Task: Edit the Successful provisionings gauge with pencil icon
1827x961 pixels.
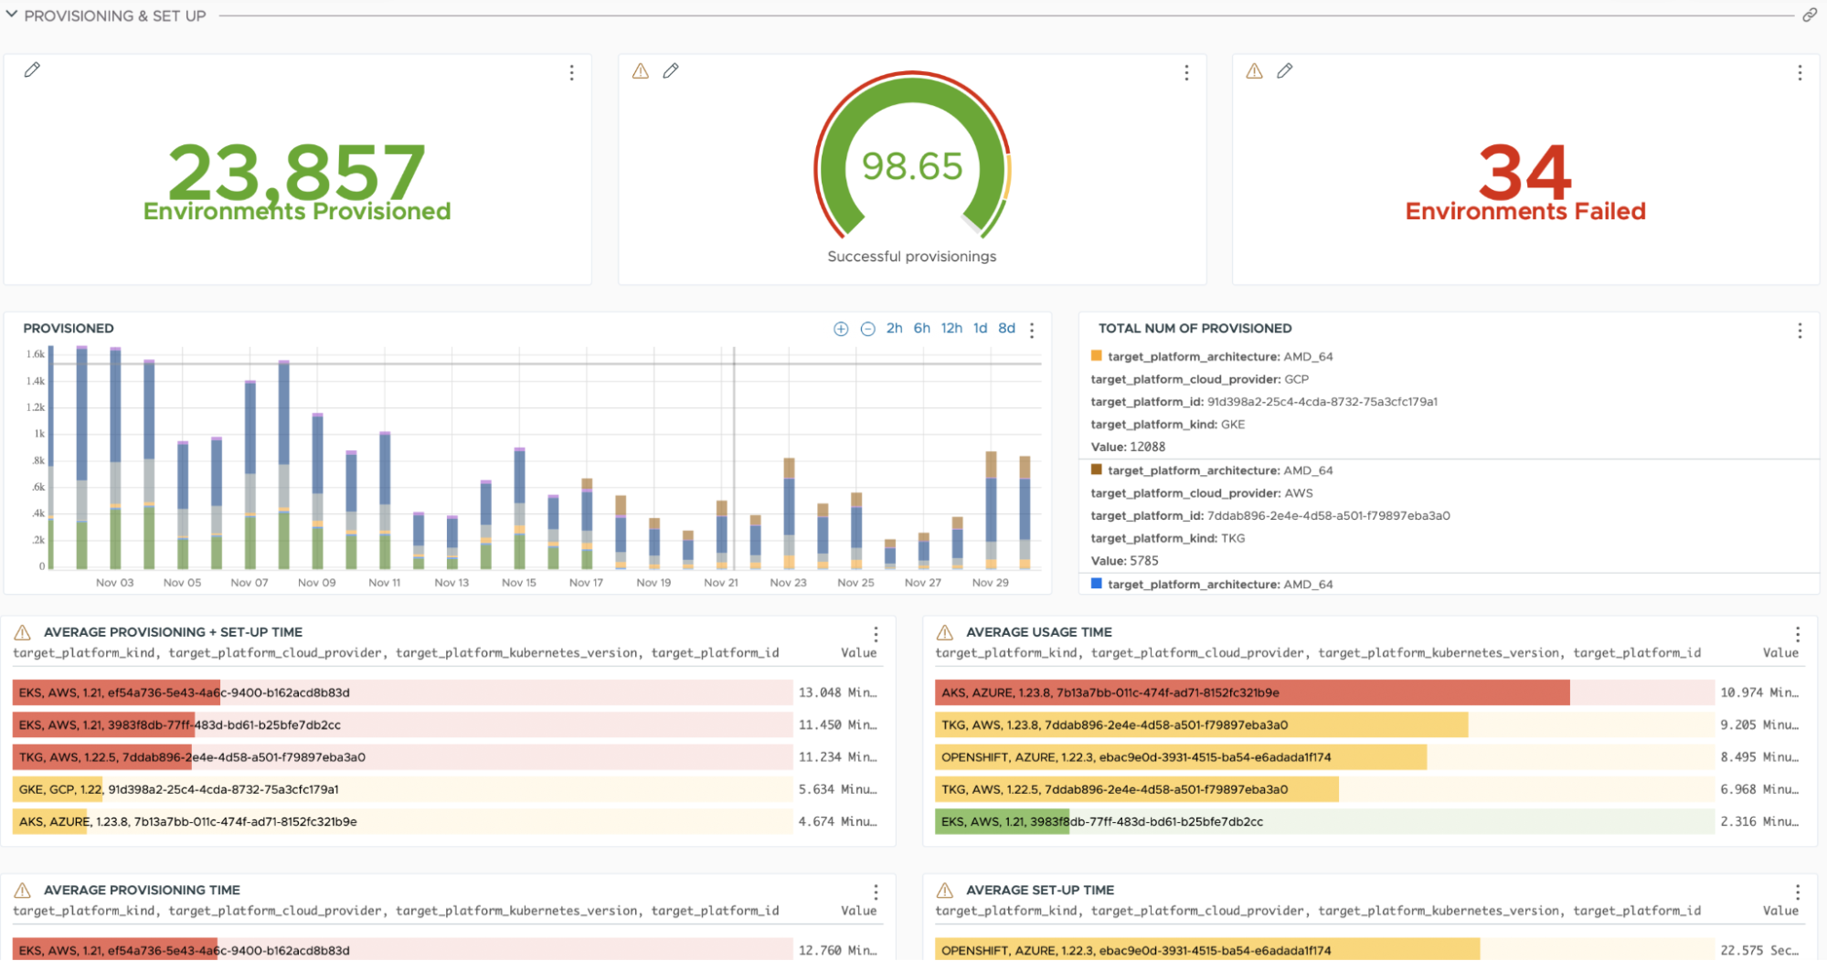Action: pyautogui.click(x=671, y=71)
